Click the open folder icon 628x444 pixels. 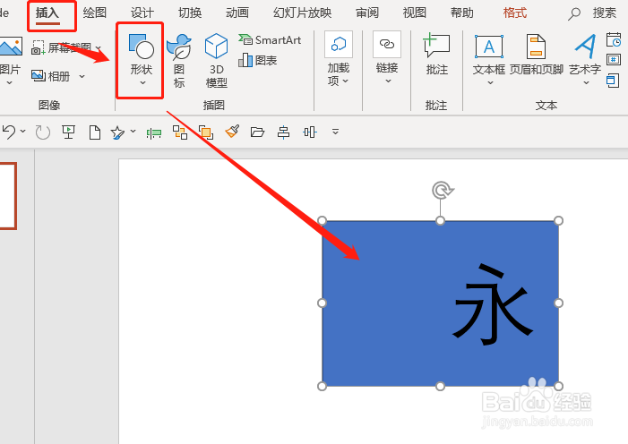click(x=257, y=132)
